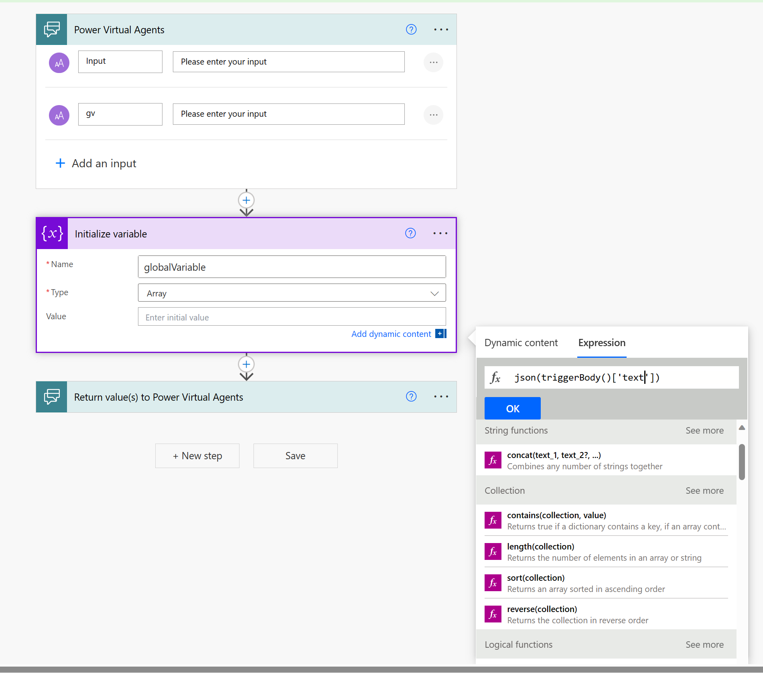
Task: Click Add an input link
Action: 104,163
